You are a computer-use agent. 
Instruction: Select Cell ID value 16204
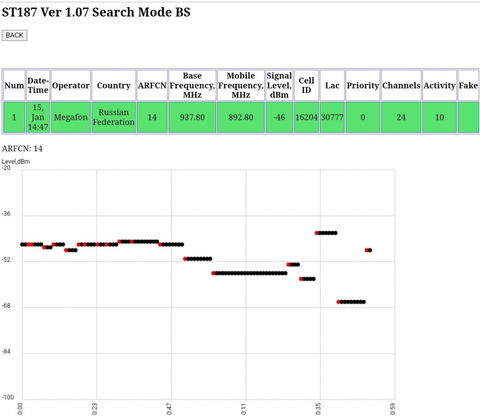(306, 117)
